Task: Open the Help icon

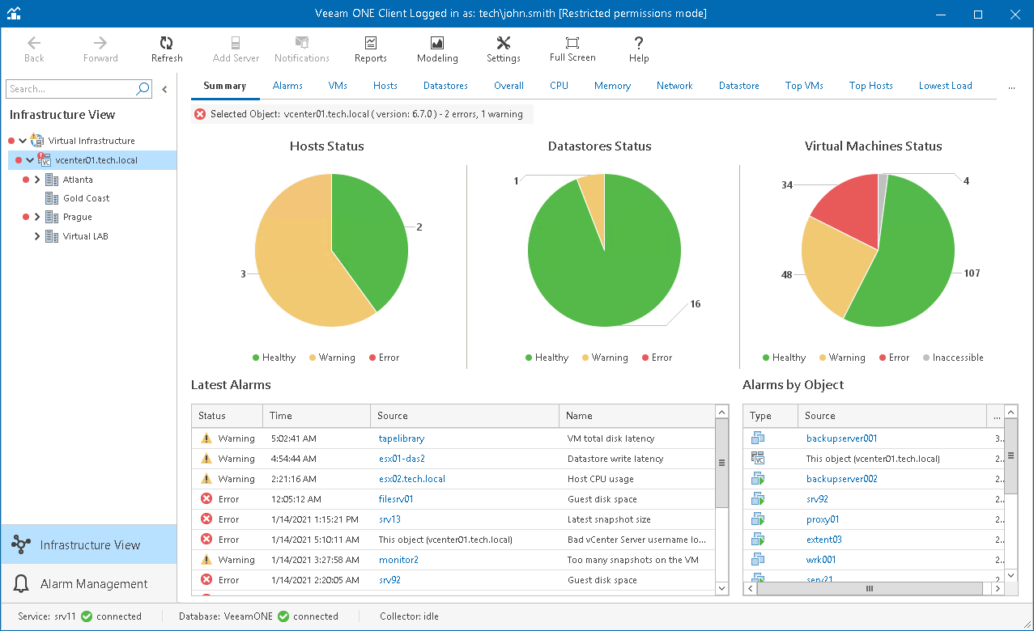Action: pyautogui.click(x=639, y=49)
